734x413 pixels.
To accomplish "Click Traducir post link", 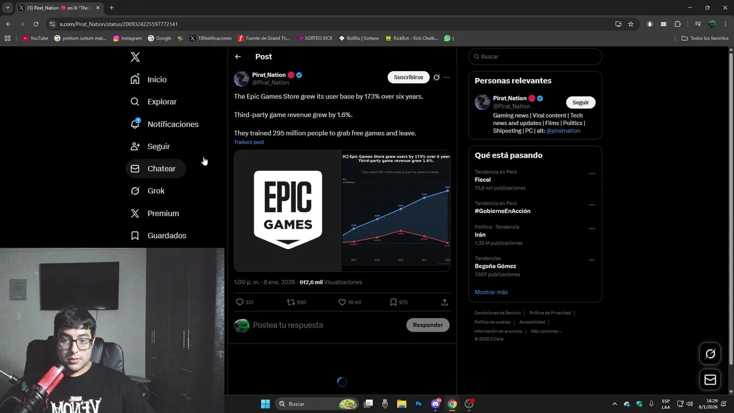I will tap(249, 142).
